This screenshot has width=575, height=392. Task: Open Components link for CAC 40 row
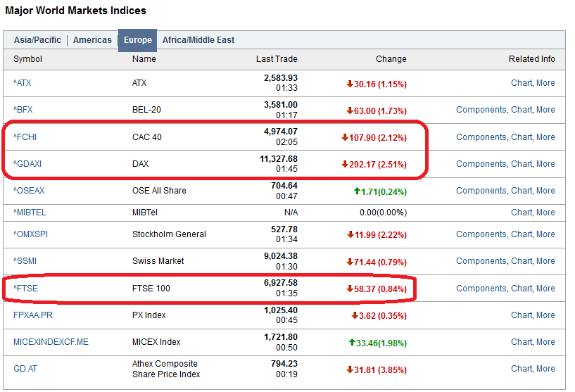coord(481,137)
